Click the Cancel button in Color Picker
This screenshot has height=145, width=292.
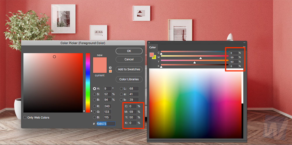pyautogui.click(x=129, y=59)
